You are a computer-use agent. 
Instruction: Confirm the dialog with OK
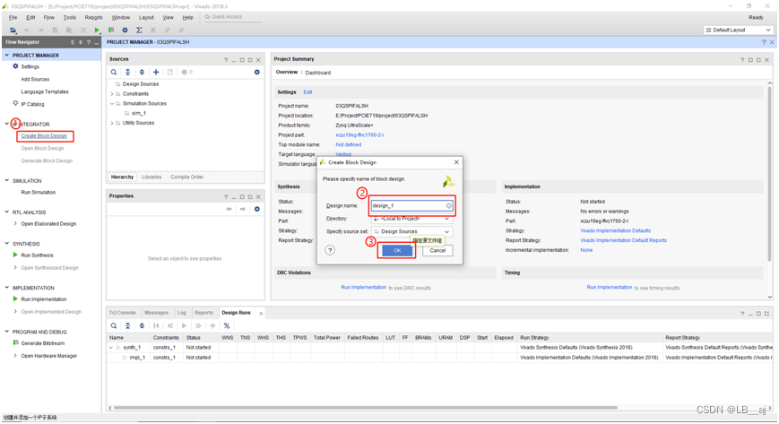pos(397,250)
